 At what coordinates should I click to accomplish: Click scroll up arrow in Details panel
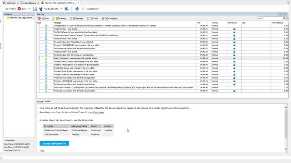tap(286, 107)
